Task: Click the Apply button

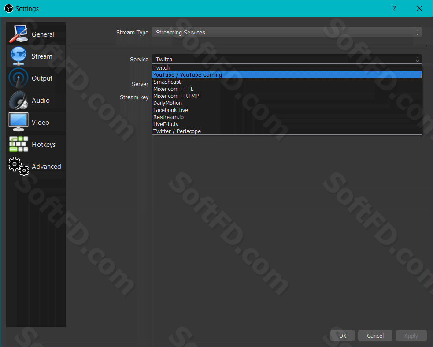Action: coord(411,336)
